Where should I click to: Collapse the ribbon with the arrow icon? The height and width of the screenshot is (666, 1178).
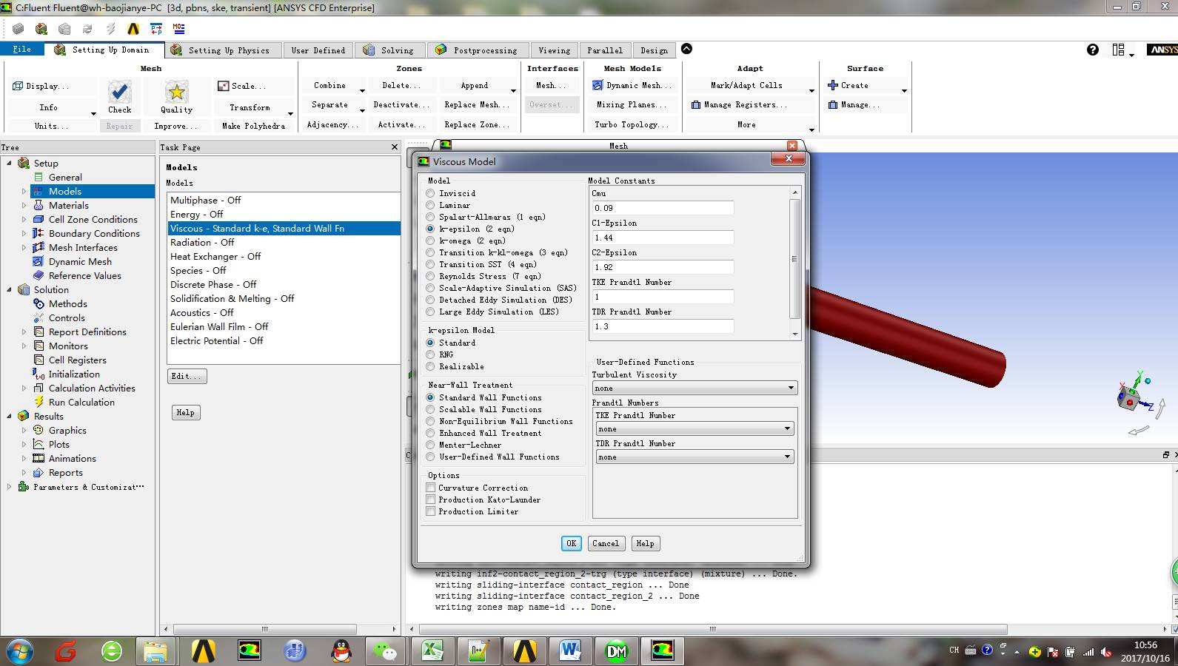pyautogui.click(x=686, y=49)
